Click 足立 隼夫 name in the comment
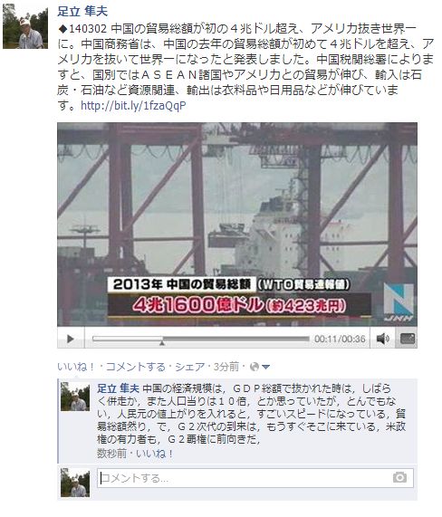Screen dimensions: 442x517 click(x=118, y=388)
